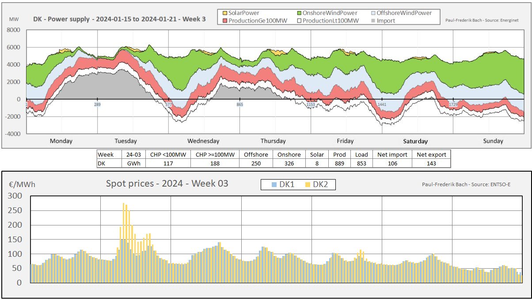Click the Onshore column header in table
This screenshot has height=300, width=532.
289,154
